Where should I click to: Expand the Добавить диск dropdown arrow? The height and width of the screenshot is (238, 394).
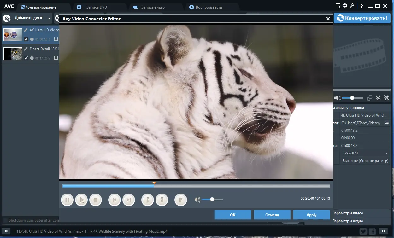point(49,18)
